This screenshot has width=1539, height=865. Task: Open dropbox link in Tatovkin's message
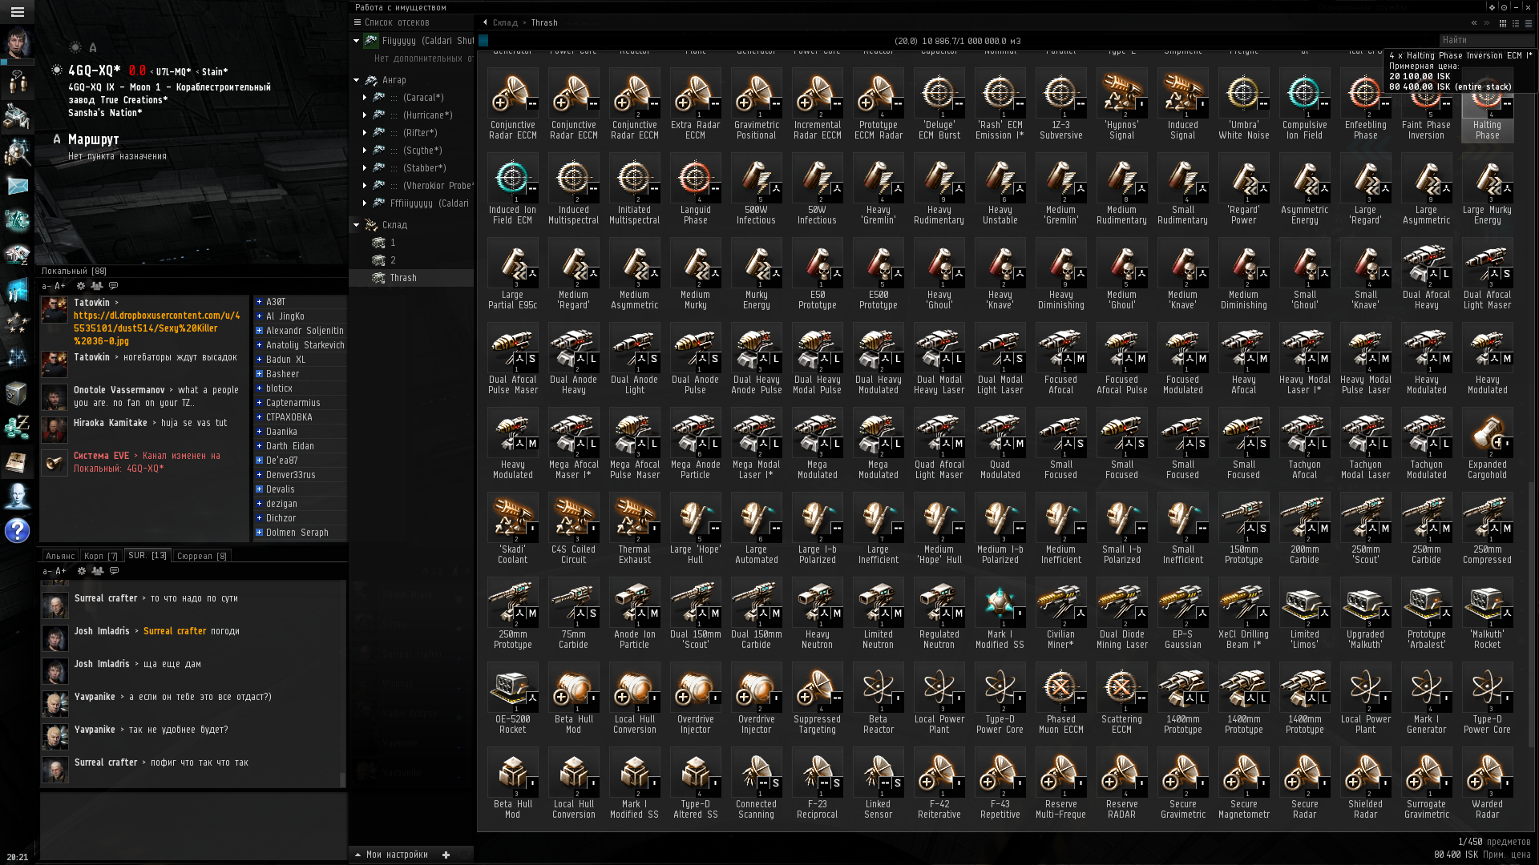(x=157, y=328)
